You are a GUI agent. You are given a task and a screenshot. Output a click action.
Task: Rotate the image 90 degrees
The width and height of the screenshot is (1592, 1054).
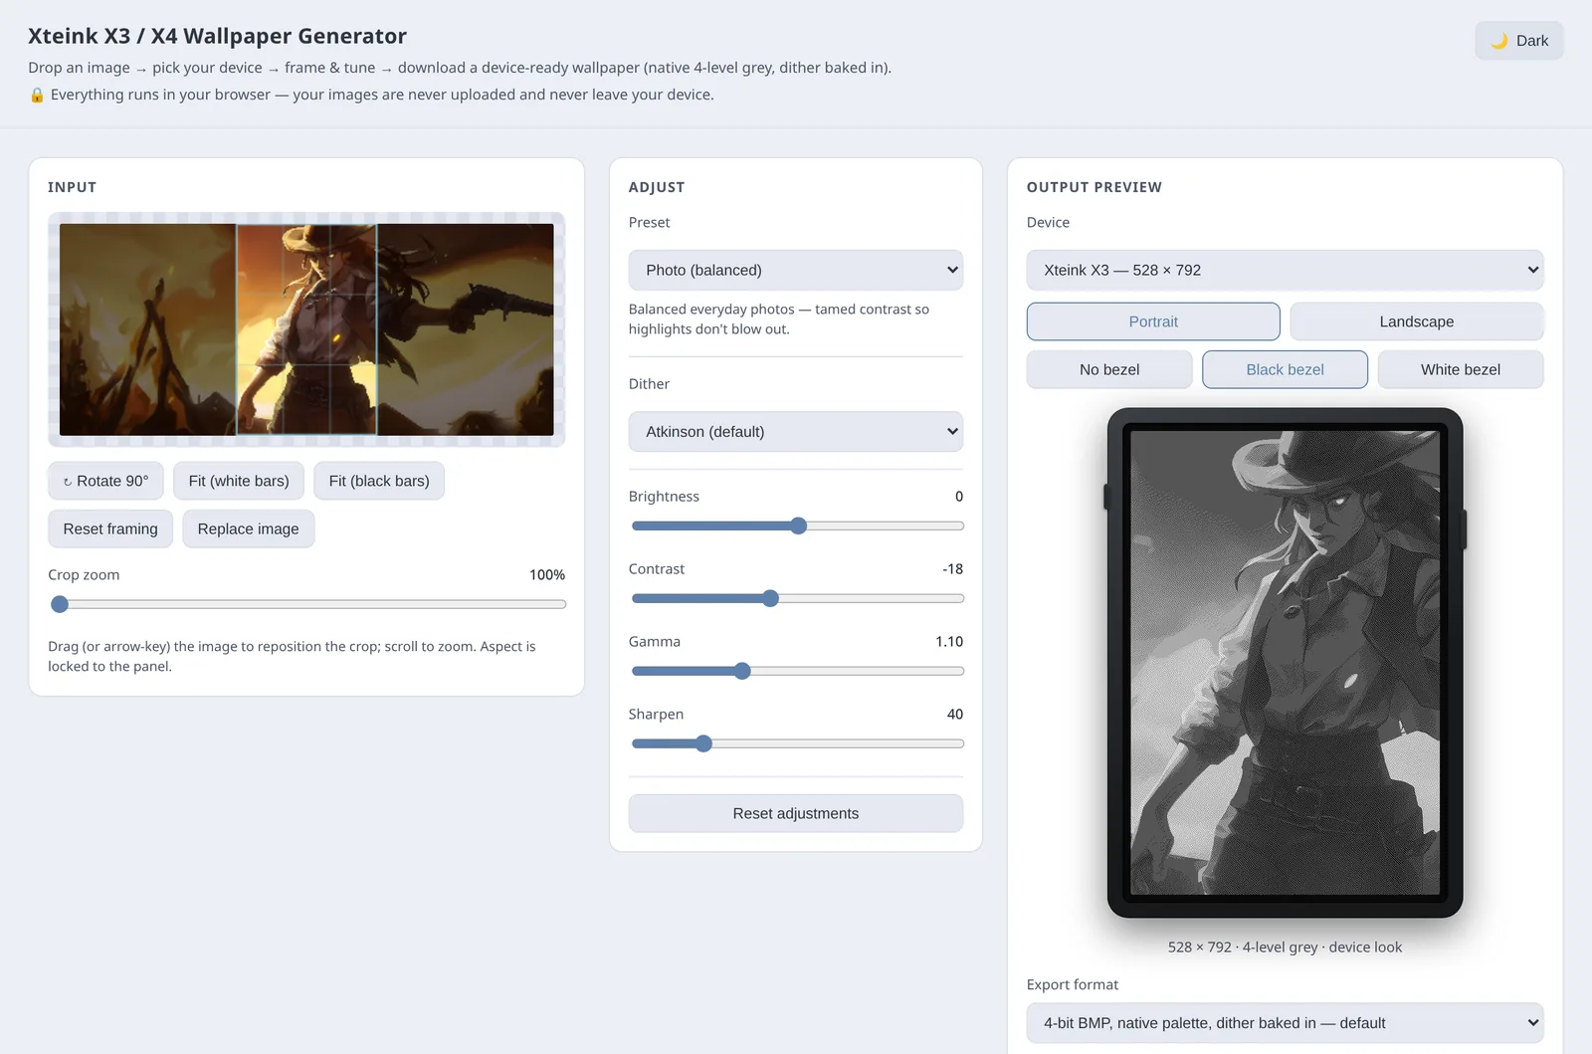coord(105,481)
